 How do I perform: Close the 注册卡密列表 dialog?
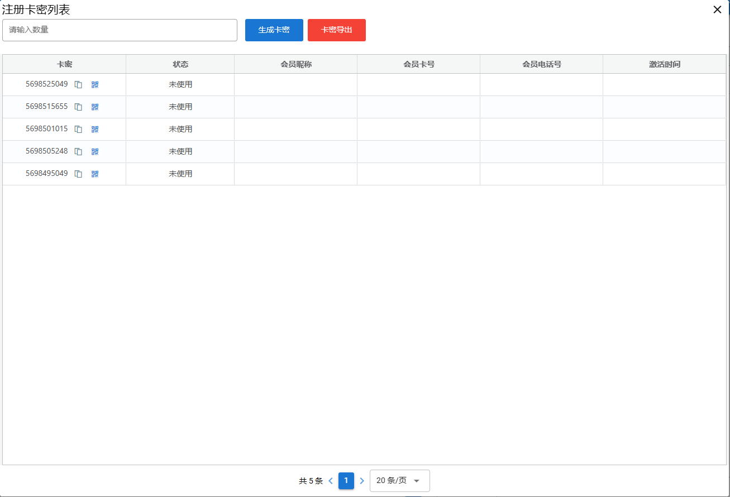tap(717, 9)
